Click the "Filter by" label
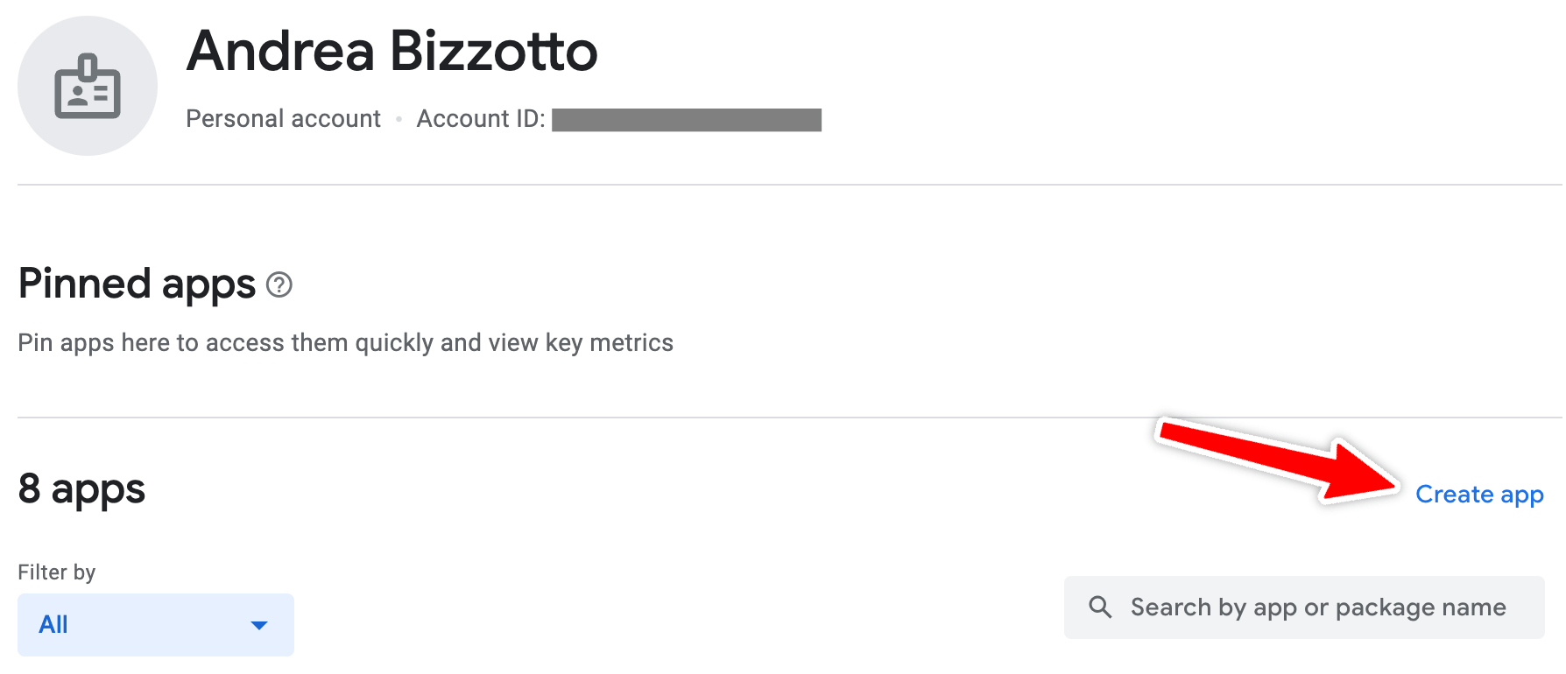Image resolution: width=1566 pixels, height=674 pixels. (x=57, y=572)
